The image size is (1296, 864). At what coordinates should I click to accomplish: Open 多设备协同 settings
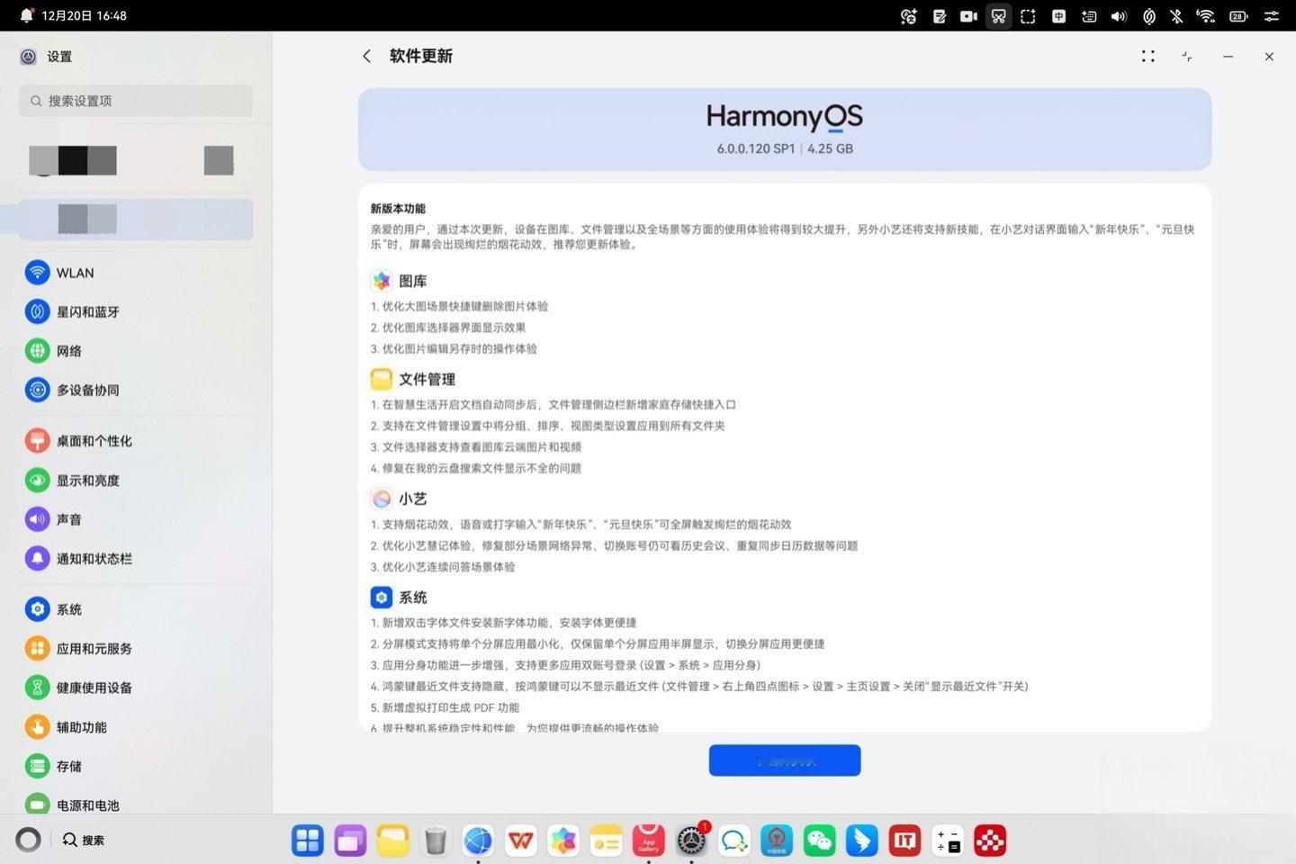click(135, 390)
